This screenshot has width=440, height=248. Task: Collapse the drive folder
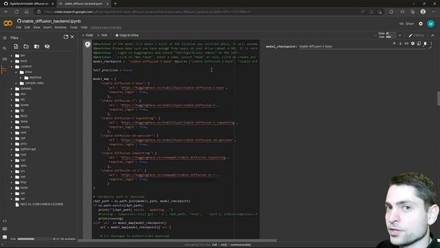click(16, 72)
